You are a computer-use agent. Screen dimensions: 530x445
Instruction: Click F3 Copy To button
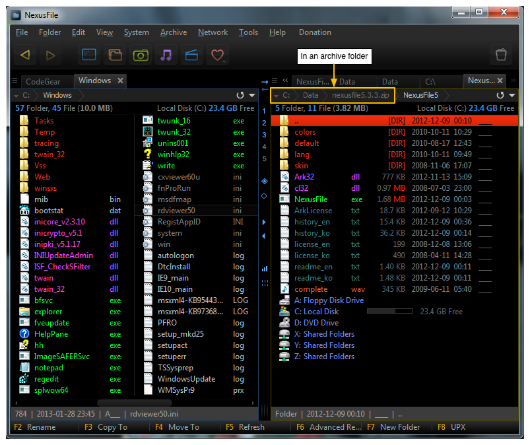click(106, 427)
